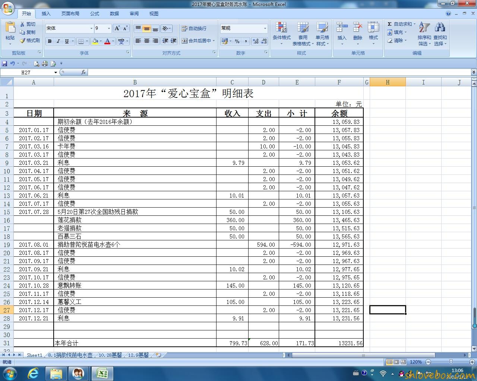Click the zoom in plus button
The image size is (477, 381).
point(472,362)
